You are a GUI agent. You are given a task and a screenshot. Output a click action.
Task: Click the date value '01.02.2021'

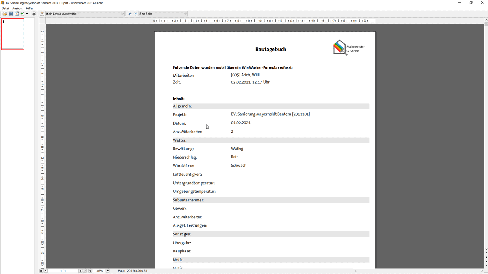pyautogui.click(x=241, y=123)
